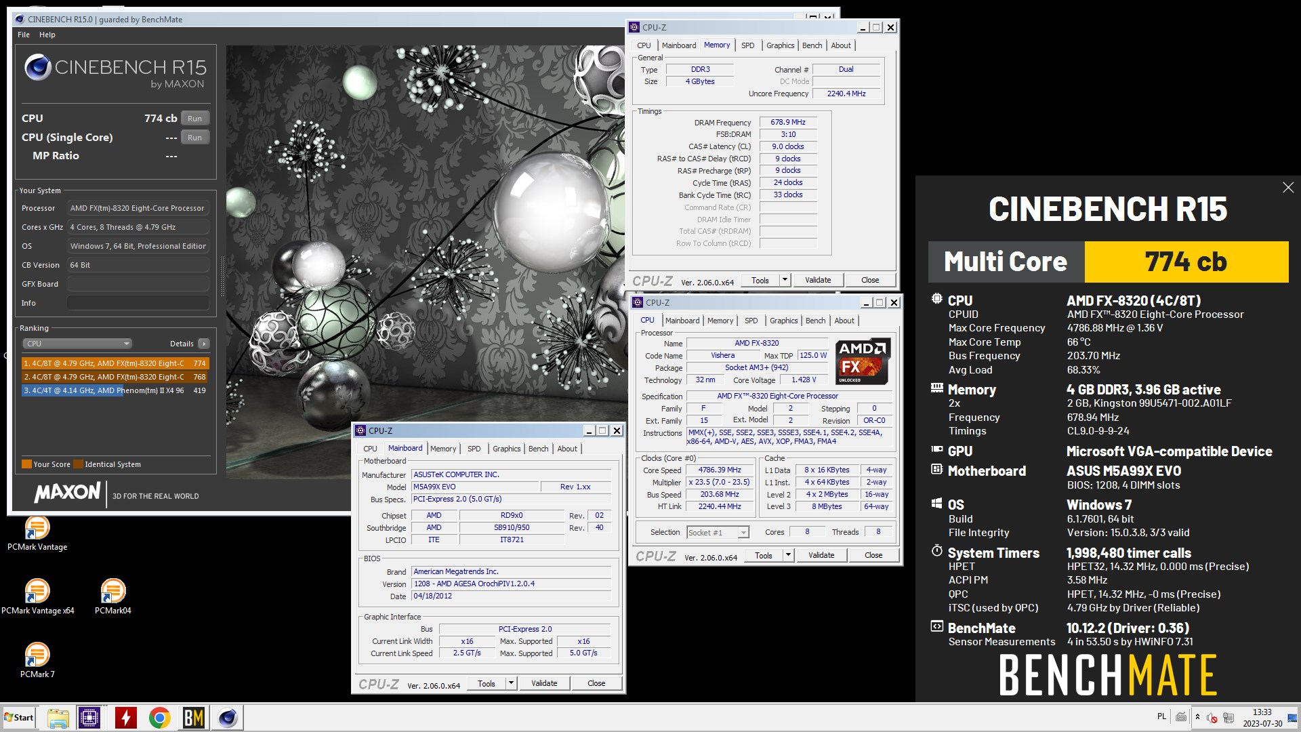Click the BenchMate Motherboard icon
This screenshot has height=732, width=1301.
coord(937,469)
